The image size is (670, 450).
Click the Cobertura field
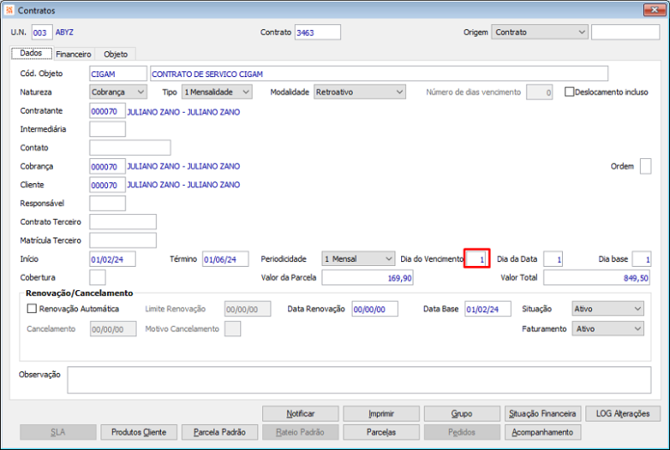point(97,278)
